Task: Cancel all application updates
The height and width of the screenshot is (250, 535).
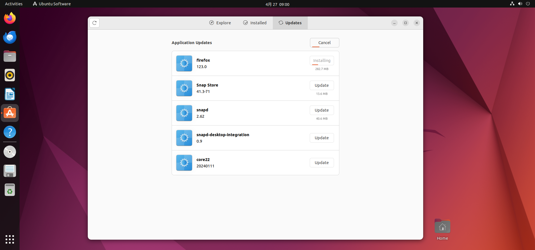Action: click(x=325, y=43)
